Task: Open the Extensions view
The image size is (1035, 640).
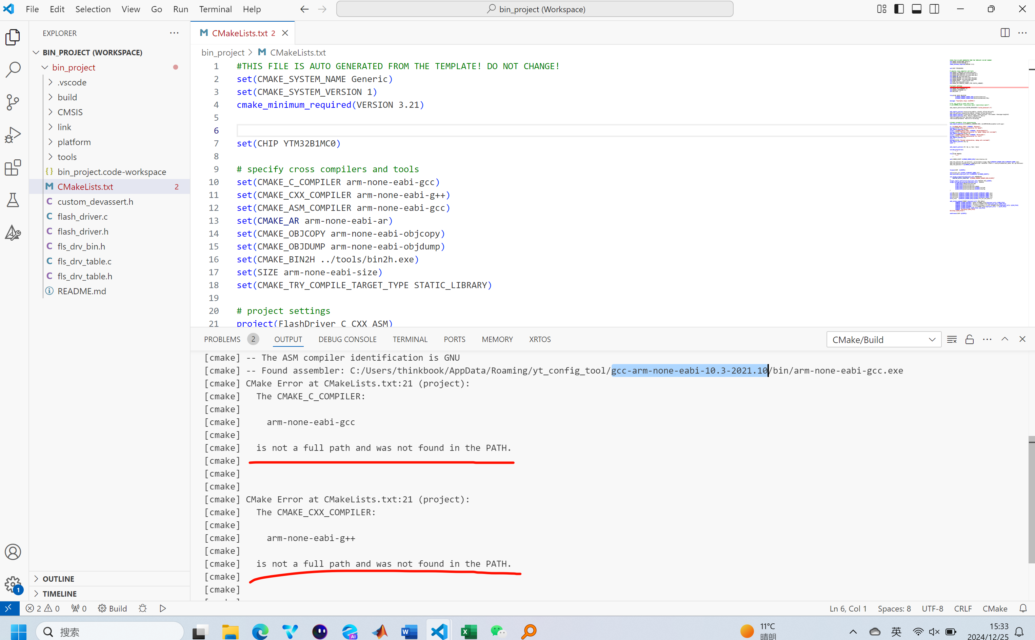Action: tap(13, 167)
